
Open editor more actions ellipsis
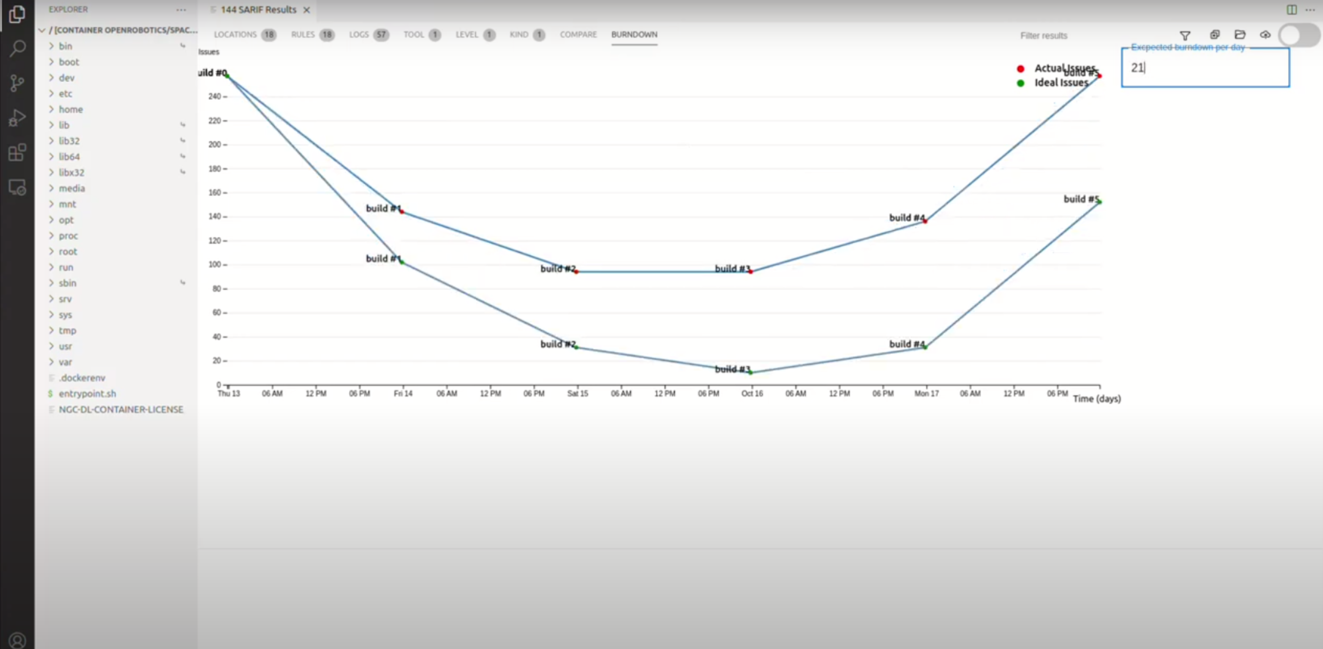pos(1310,9)
